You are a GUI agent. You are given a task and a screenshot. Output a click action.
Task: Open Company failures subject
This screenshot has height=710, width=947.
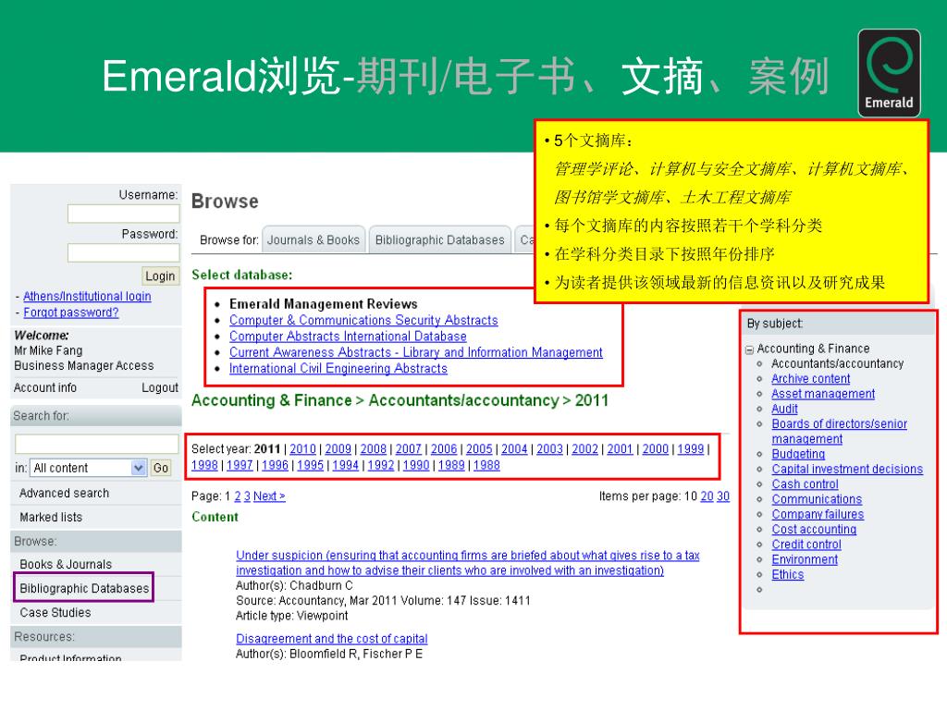(818, 514)
